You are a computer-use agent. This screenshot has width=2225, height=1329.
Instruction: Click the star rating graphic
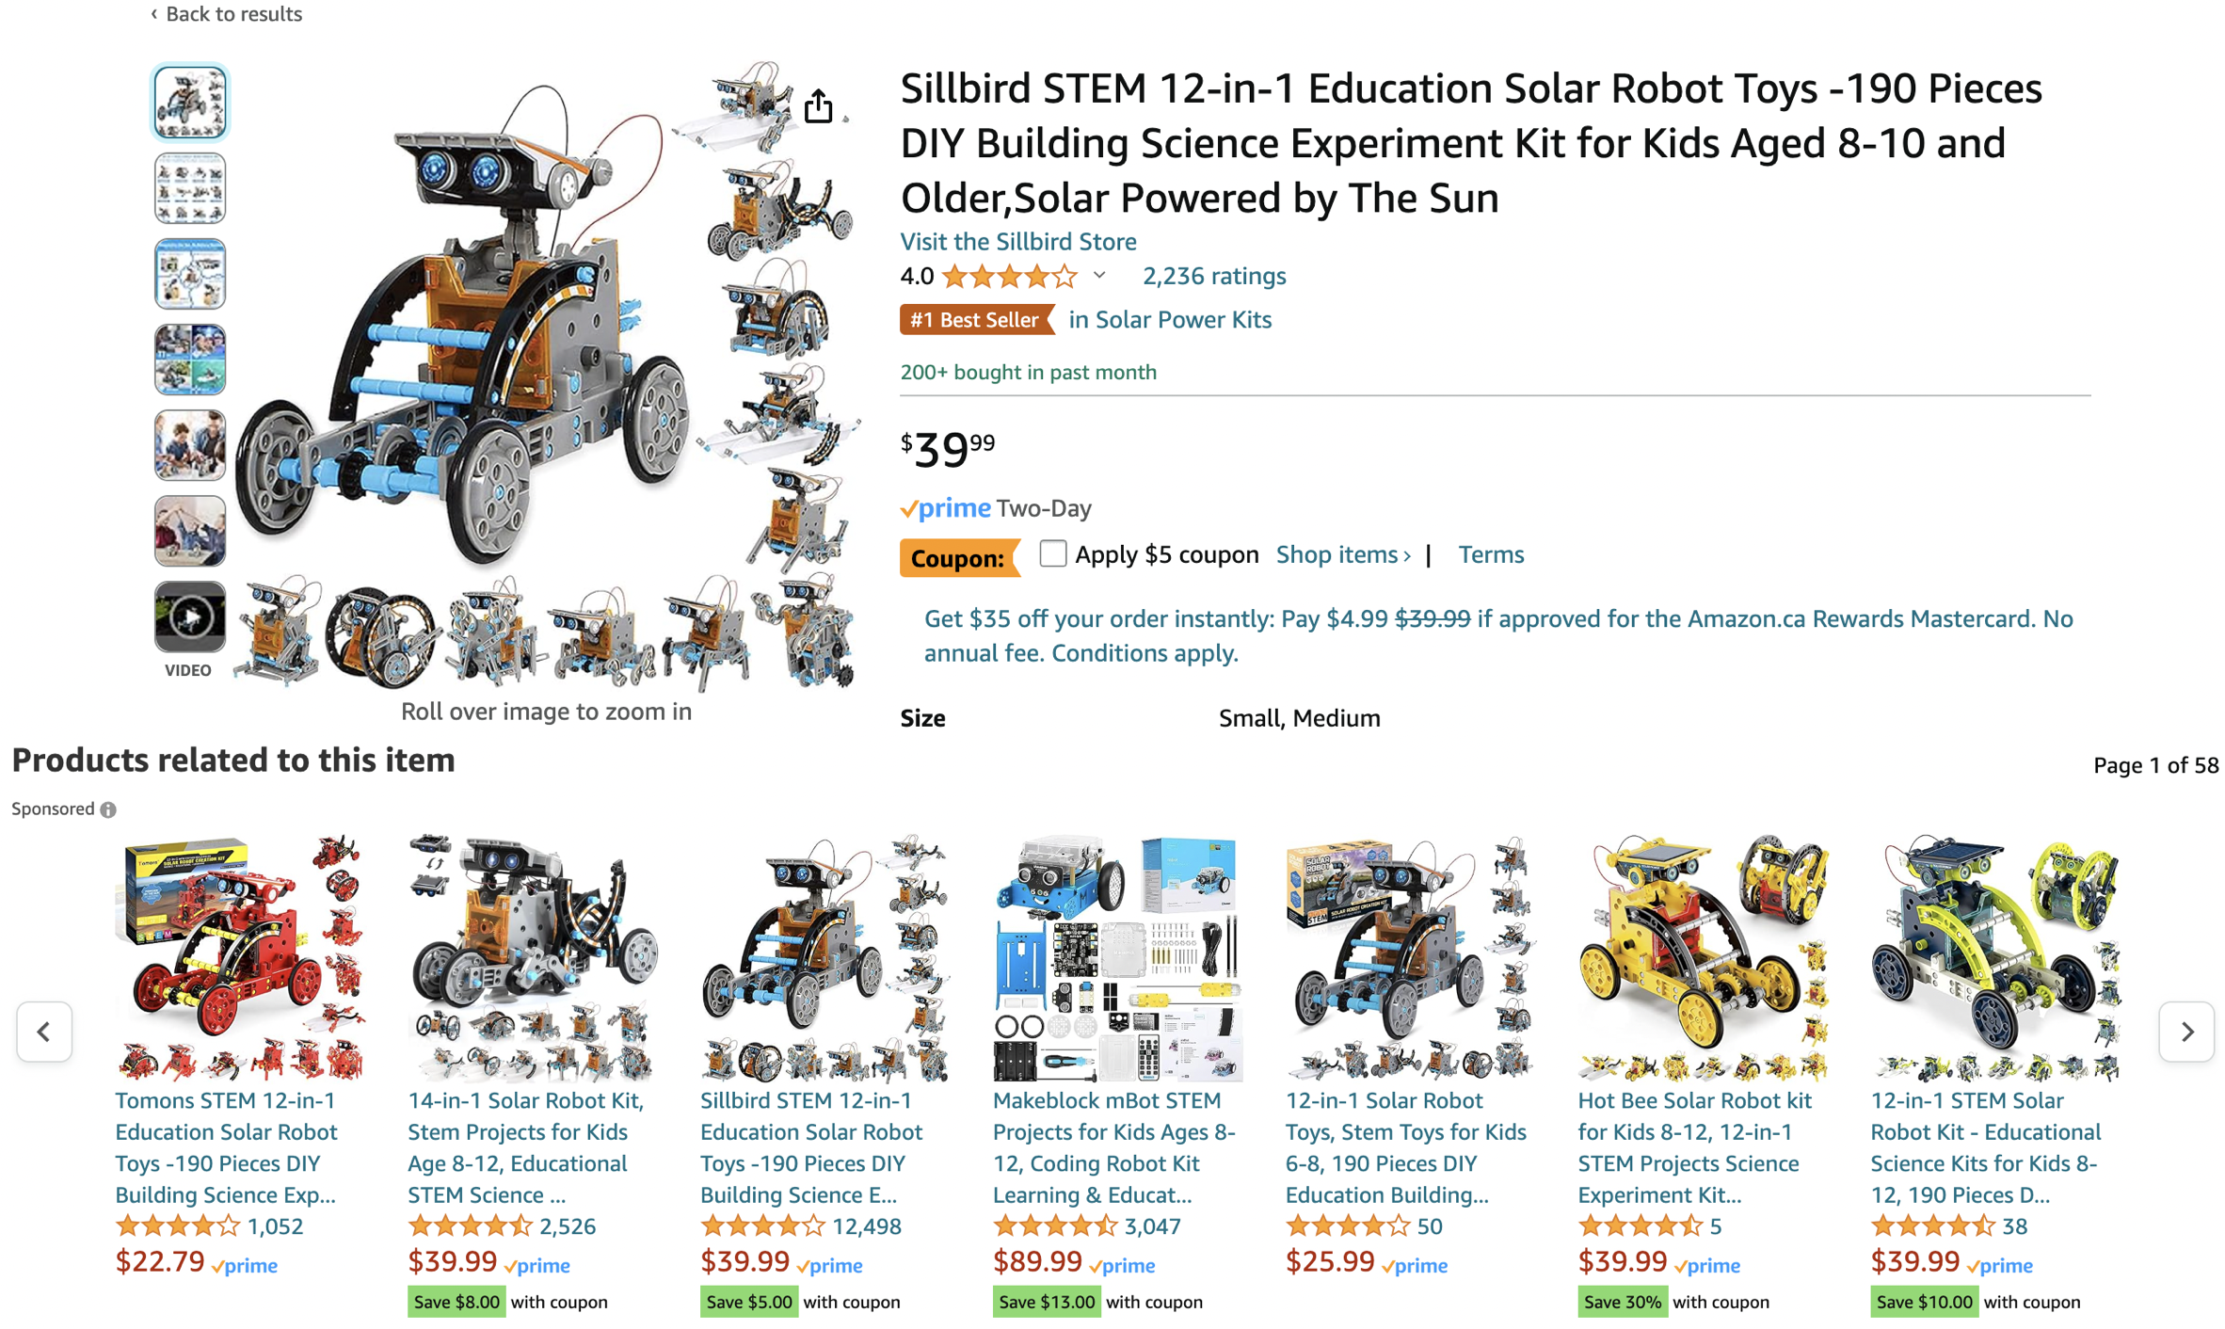[x=1009, y=277]
